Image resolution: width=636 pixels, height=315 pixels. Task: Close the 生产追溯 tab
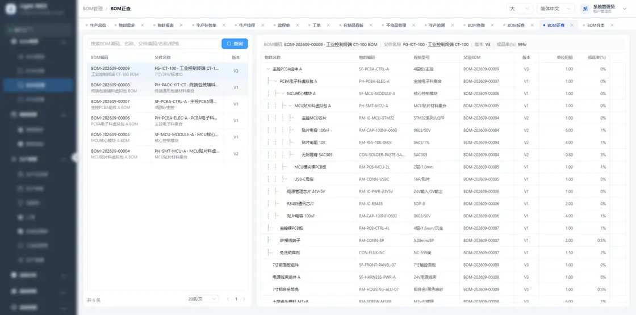point(453,25)
